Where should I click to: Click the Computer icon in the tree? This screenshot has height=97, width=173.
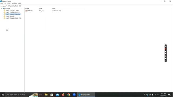coord(3,8)
